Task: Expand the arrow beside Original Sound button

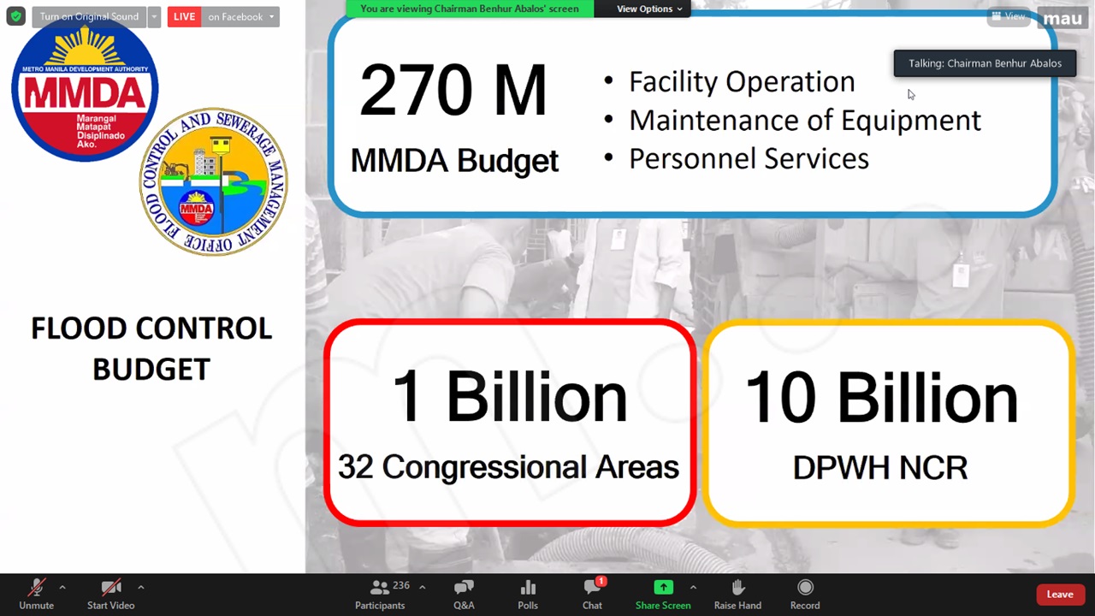Action: pos(154,16)
